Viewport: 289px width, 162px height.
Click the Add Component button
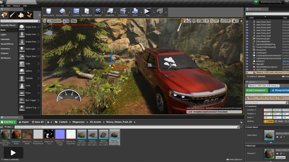(257, 90)
